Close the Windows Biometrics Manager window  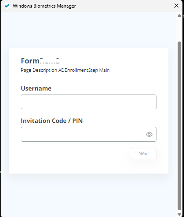coord(176,6)
